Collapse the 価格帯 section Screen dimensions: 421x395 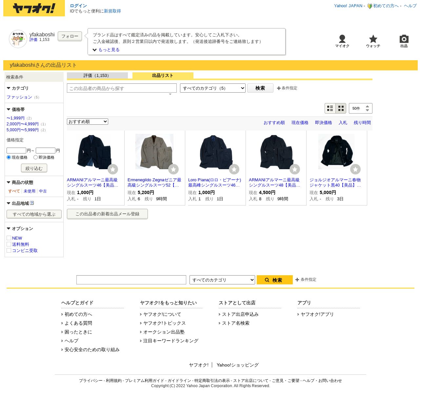pos(9,109)
